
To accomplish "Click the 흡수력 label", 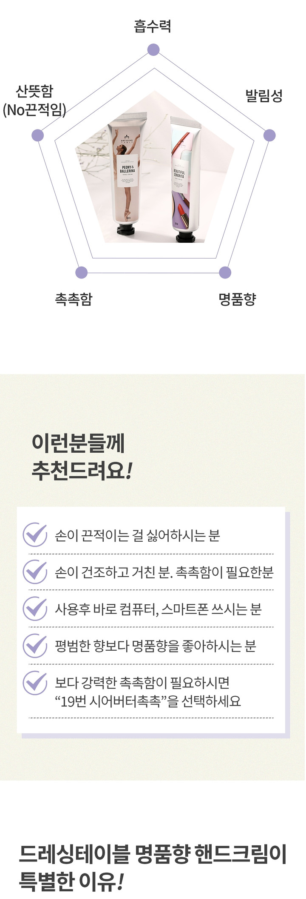I will (x=153, y=26).
